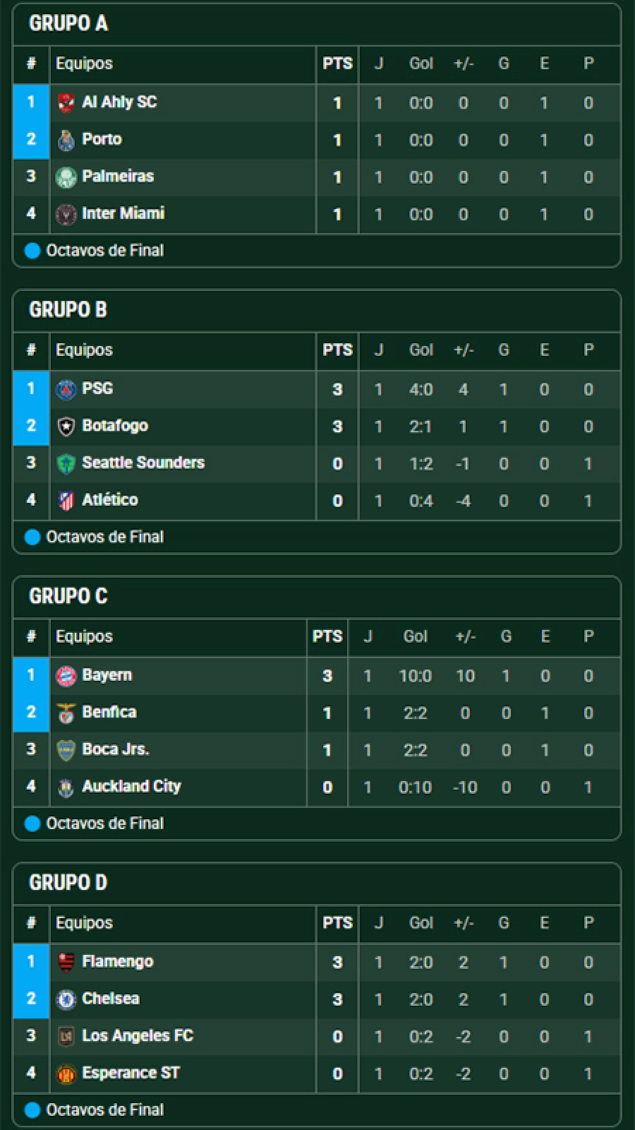Screen dimensions: 635x1130
Task: Open the Los Angeles FC team link
Action: pos(138,1035)
